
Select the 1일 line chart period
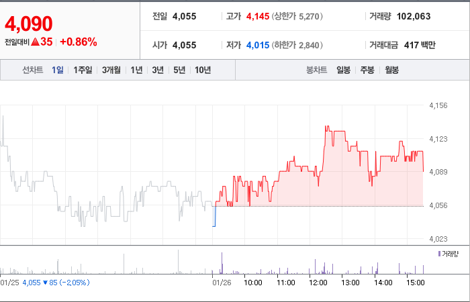tap(58, 70)
